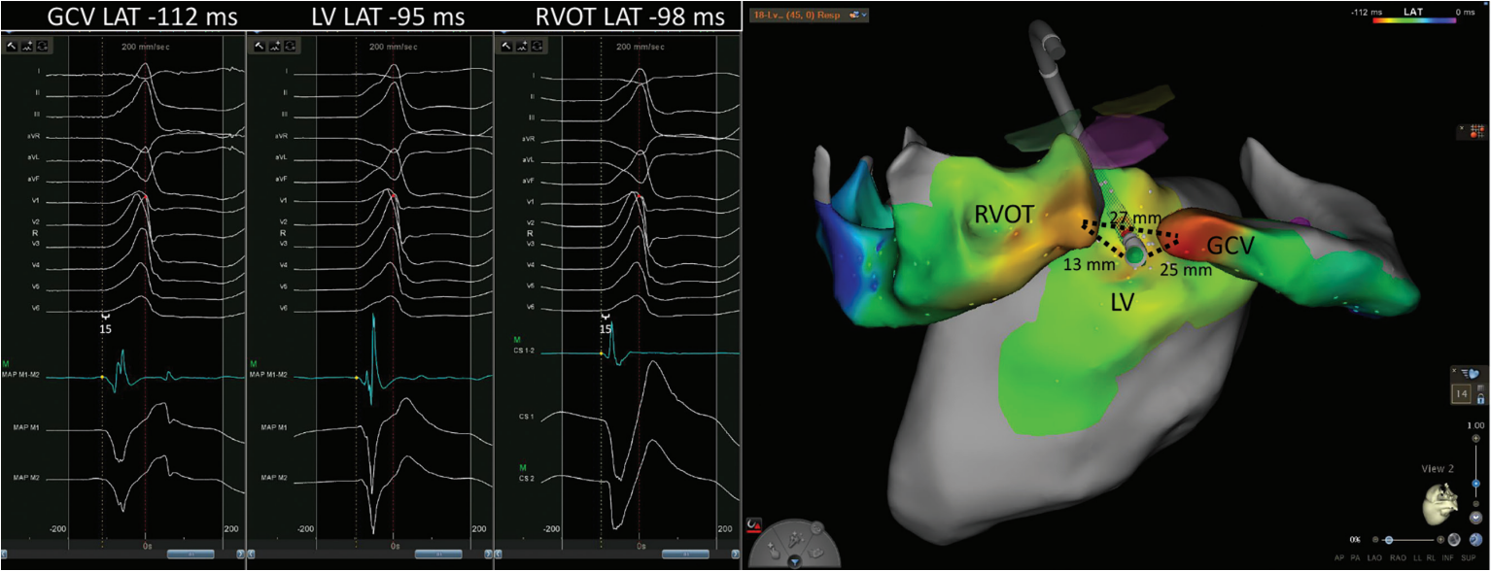Toggle the red grid icon at right edge
The width and height of the screenshot is (1491, 571).
[1474, 130]
